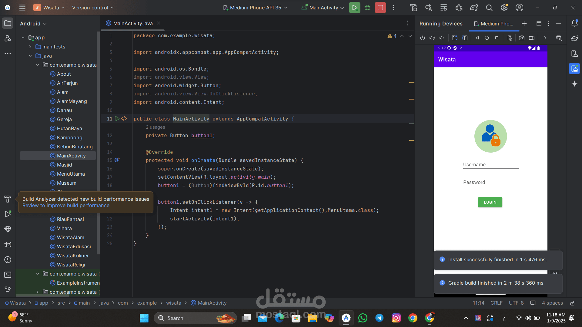Focus the Username field in the emulator
Screen dimensions: 582x327
(x=491, y=165)
